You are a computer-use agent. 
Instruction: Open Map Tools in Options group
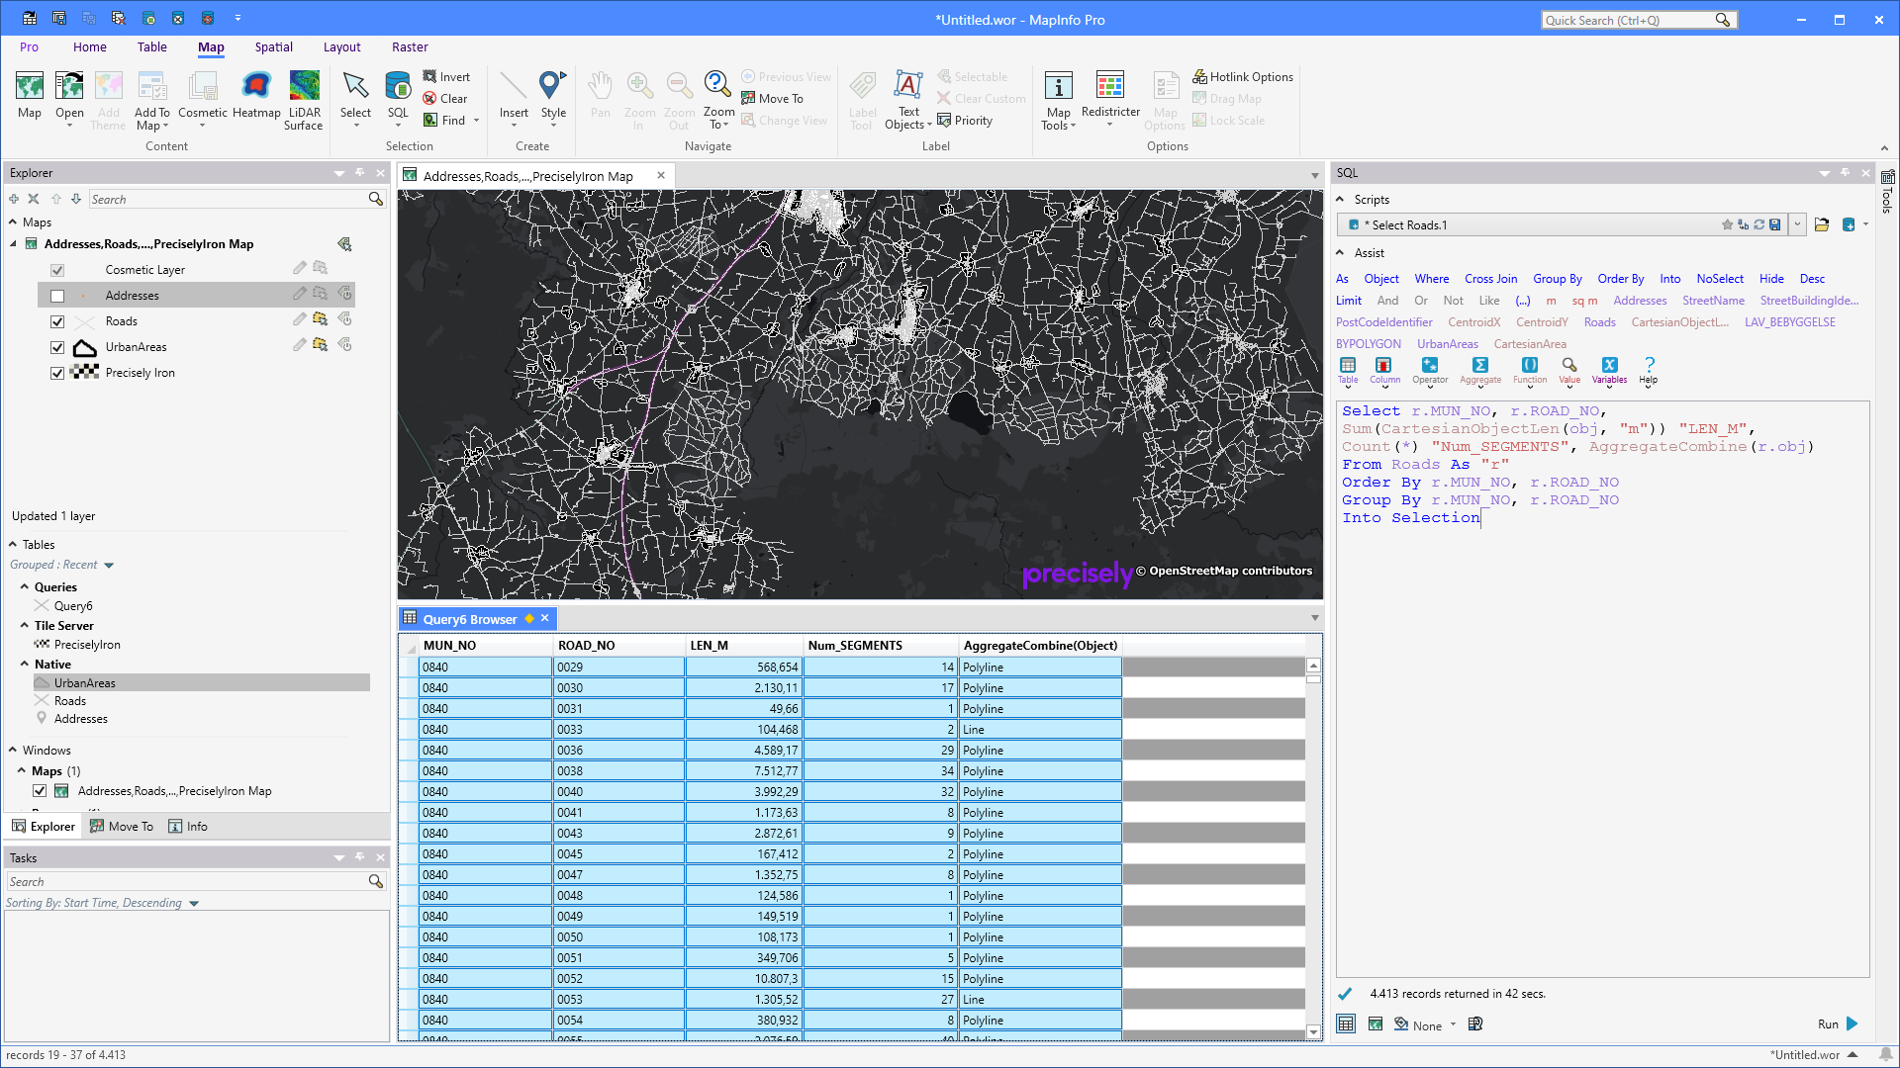pos(1058,98)
